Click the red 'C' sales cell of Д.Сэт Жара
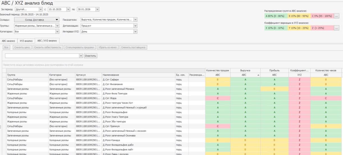343x155 pixels. tap(218, 98)
